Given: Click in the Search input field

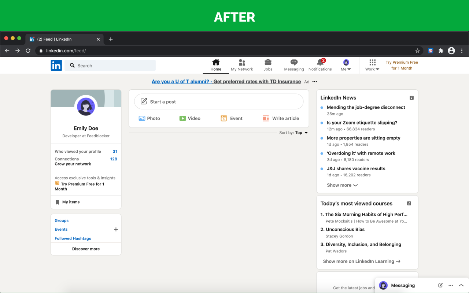Looking at the screenshot, I should click(110, 66).
